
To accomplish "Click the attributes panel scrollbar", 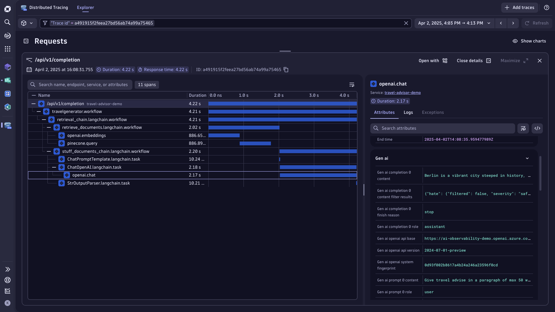I will click(540, 173).
